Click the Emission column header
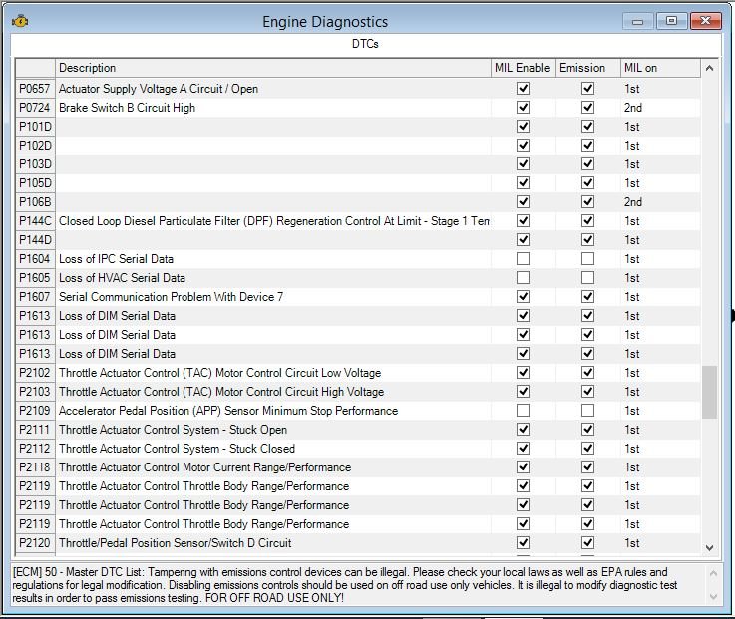735x619 pixels. point(587,68)
